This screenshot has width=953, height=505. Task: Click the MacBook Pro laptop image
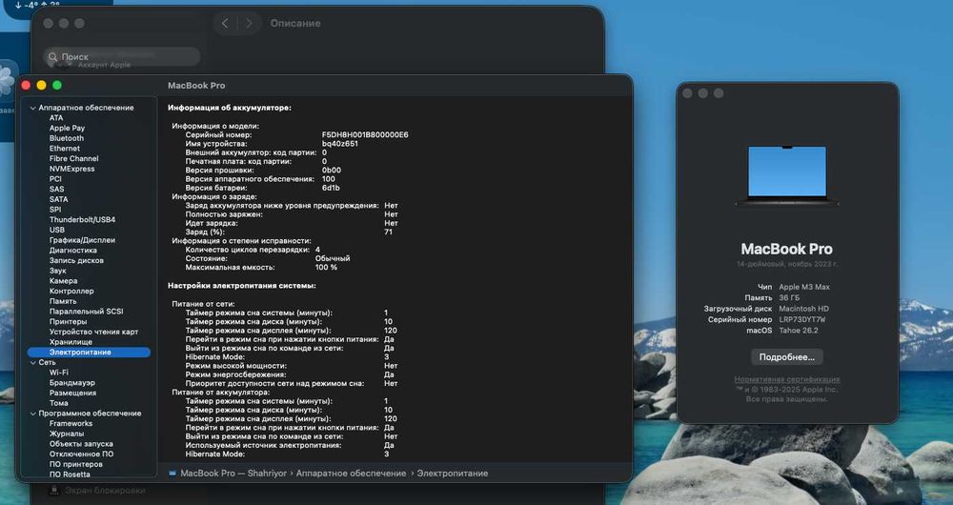coord(787,175)
